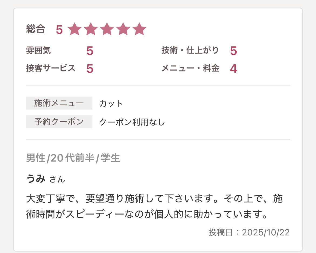This screenshot has height=253, width=316.
Task: Click the 技術・仕上がり rating label
Action: pos(190,50)
